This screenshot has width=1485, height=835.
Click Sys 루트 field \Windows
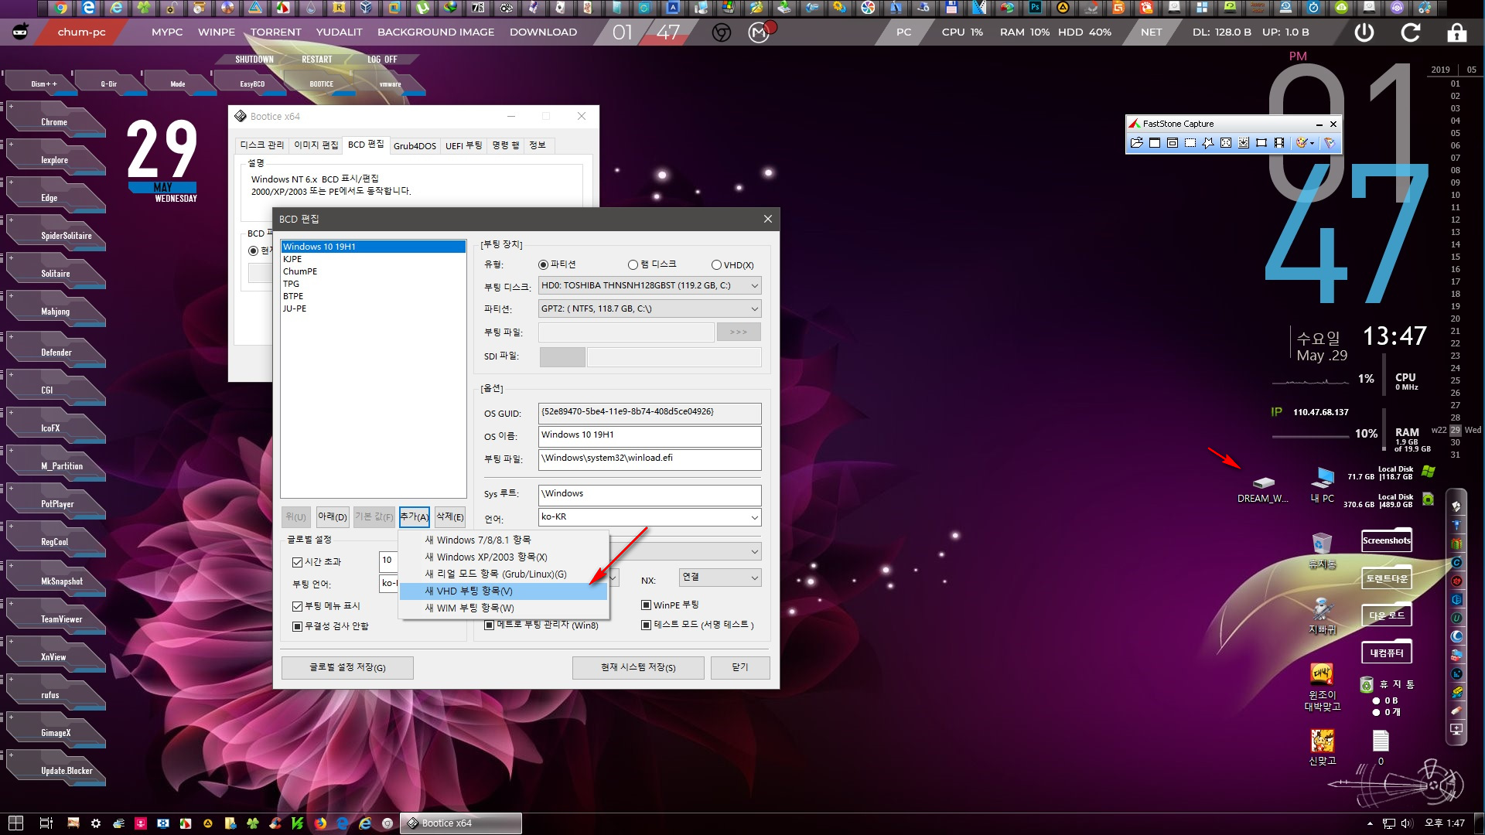(650, 495)
